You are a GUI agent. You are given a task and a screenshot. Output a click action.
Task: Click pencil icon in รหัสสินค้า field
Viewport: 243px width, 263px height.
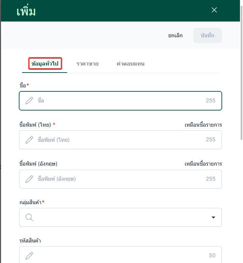(30, 256)
